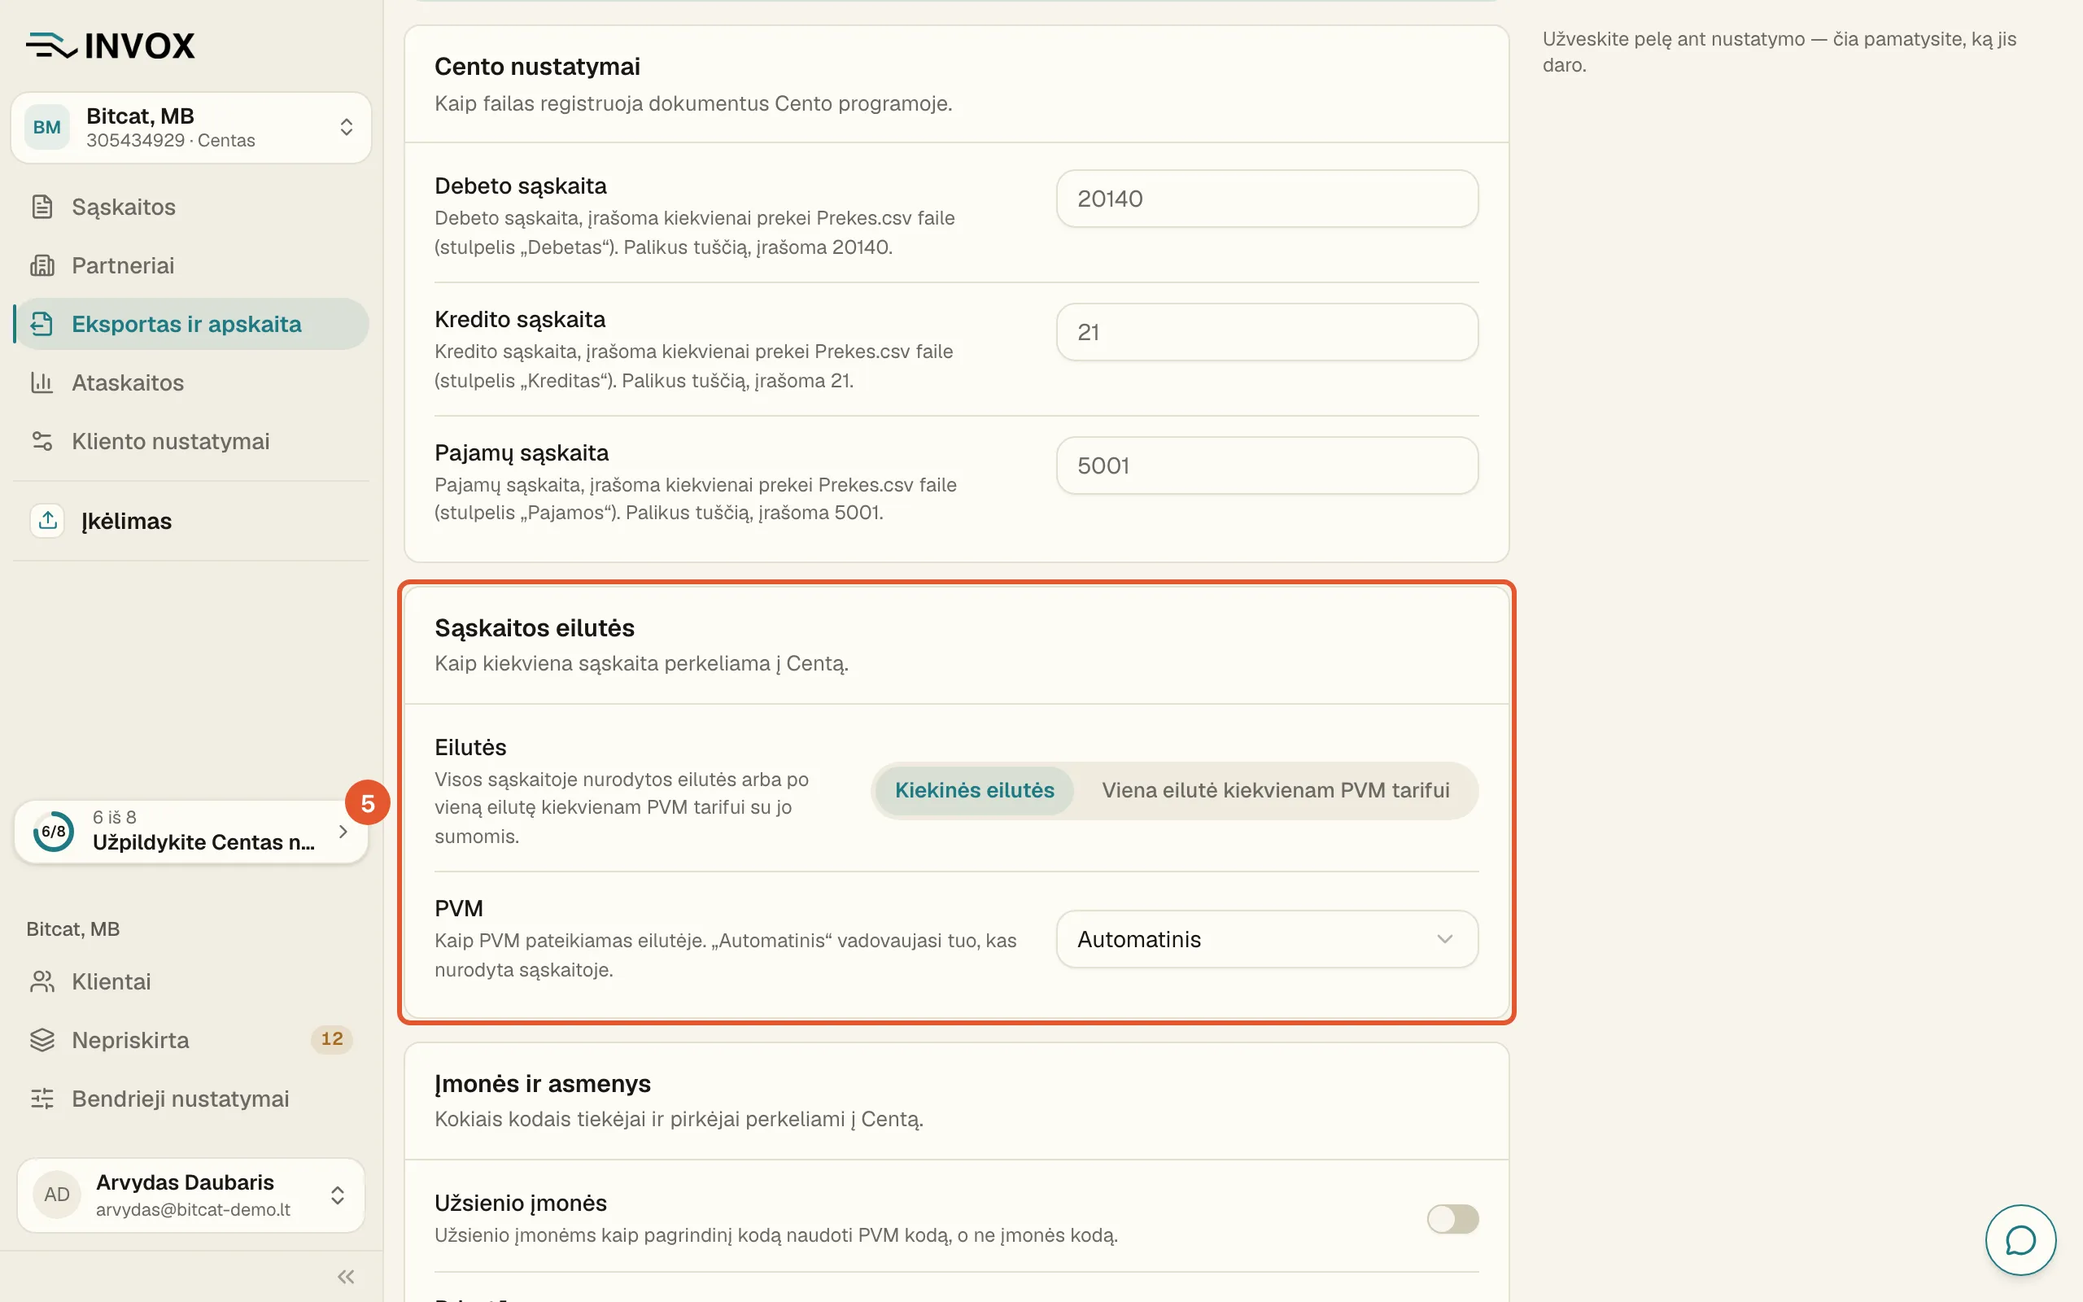Viewport: 2083px width, 1302px height.
Task: Click the INVOX logo
Action: (110, 46)
